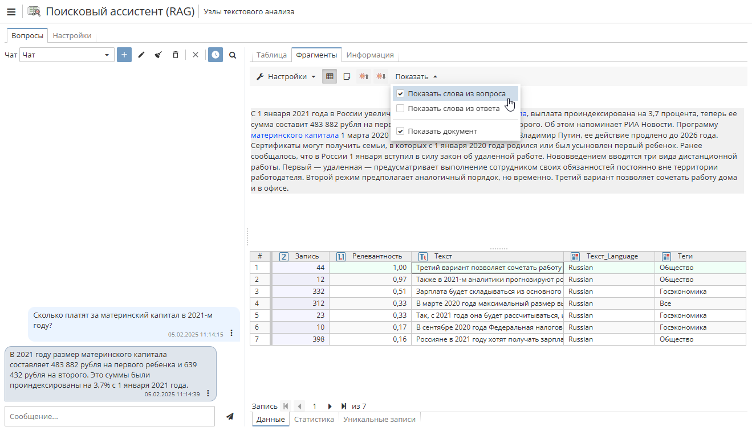Screen dimensions: 752x431
Task: Open the Статистика bottom tab
Action: tap(314, 419)
